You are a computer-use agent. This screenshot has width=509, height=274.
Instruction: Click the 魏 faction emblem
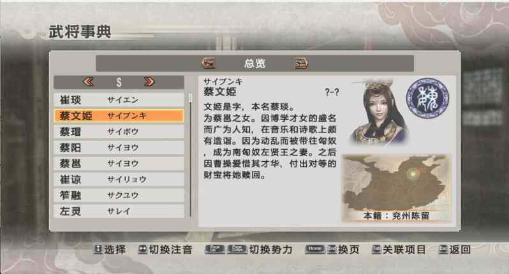427,97
